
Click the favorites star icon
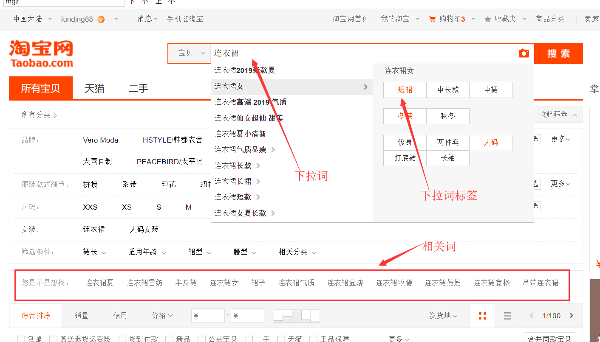pyautogui.click(x=487, y=19)
